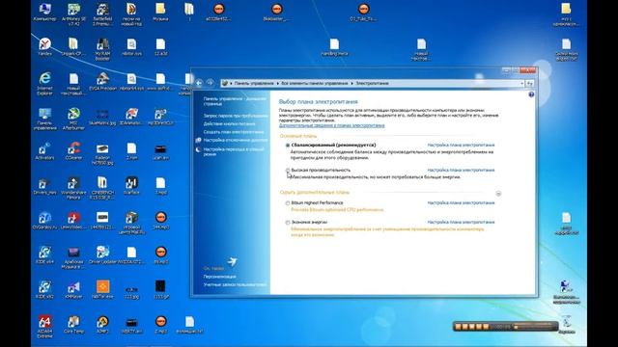Launch CCleaner from the desktop

pyautogui.click(x=73, y=150)
